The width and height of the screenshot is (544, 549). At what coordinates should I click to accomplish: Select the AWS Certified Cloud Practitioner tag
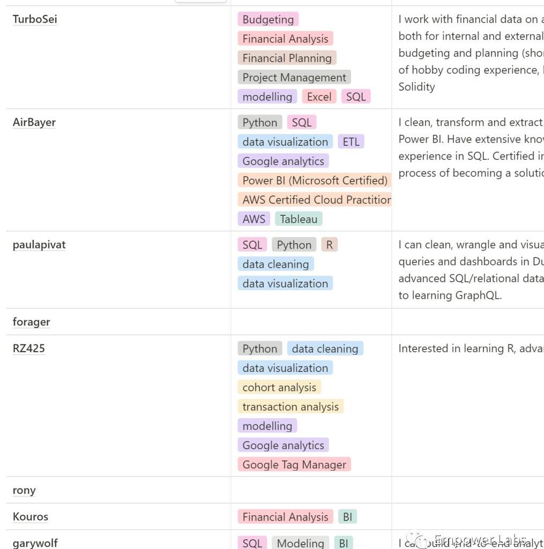315,199
